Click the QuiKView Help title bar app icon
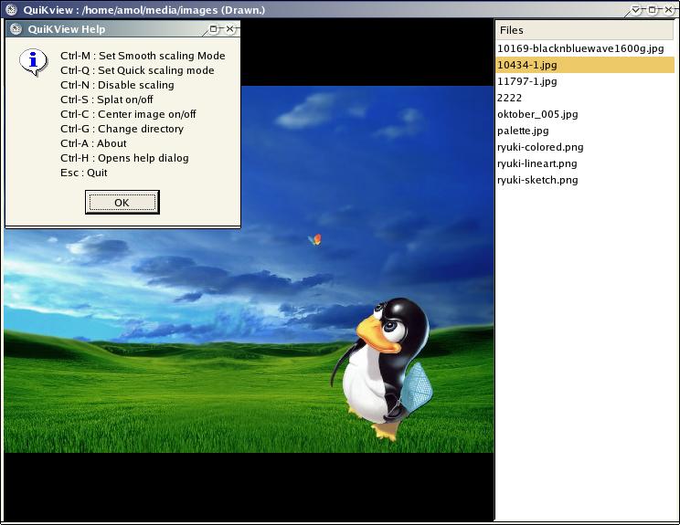The height and width of the screenshot is (525, 680). (x=16, y=29)
